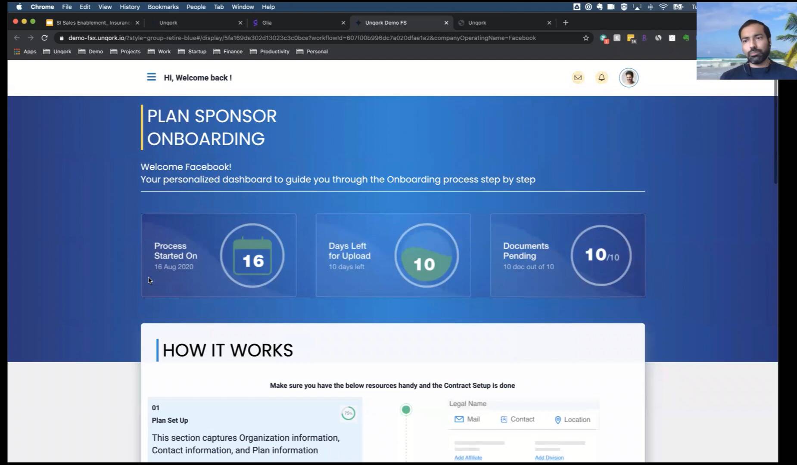Screen dimensions: 797x465
Task: Click the "10 days left" text
Action: coord(346,267)
